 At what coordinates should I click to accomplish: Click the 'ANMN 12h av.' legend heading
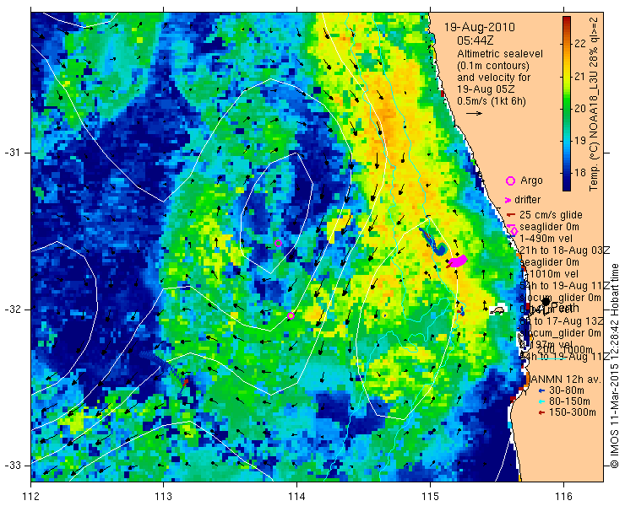[x=563, y=379]
